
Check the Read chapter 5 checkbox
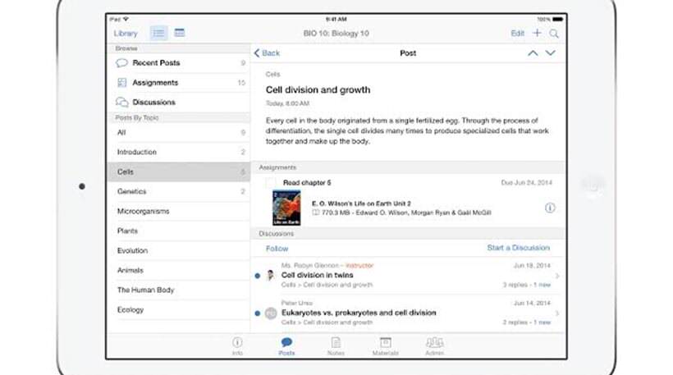coord(271,182)
